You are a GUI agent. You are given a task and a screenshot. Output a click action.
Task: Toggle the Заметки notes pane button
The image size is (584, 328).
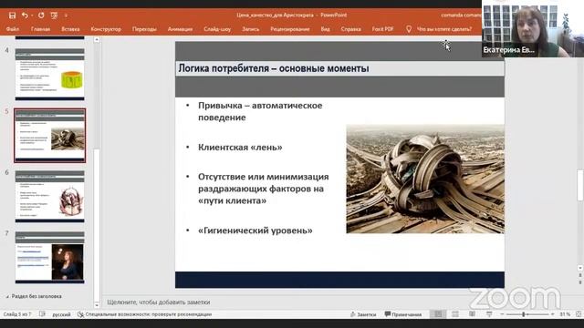coord(363,314)
